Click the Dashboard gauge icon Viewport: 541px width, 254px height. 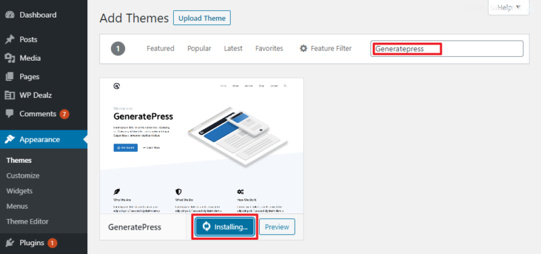pos(9,15)
